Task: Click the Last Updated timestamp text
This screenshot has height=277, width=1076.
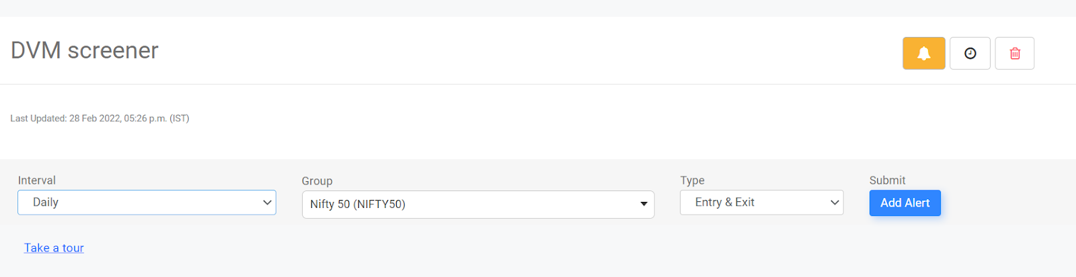Action: pyautogui.click(x=100, y=119)
